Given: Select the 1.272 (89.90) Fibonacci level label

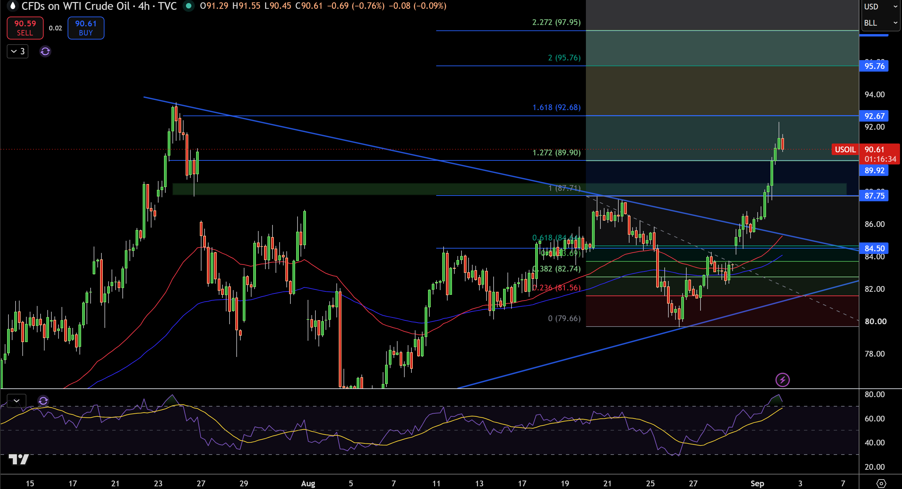Looking at the screenshot, I should [x=556, y=153].
